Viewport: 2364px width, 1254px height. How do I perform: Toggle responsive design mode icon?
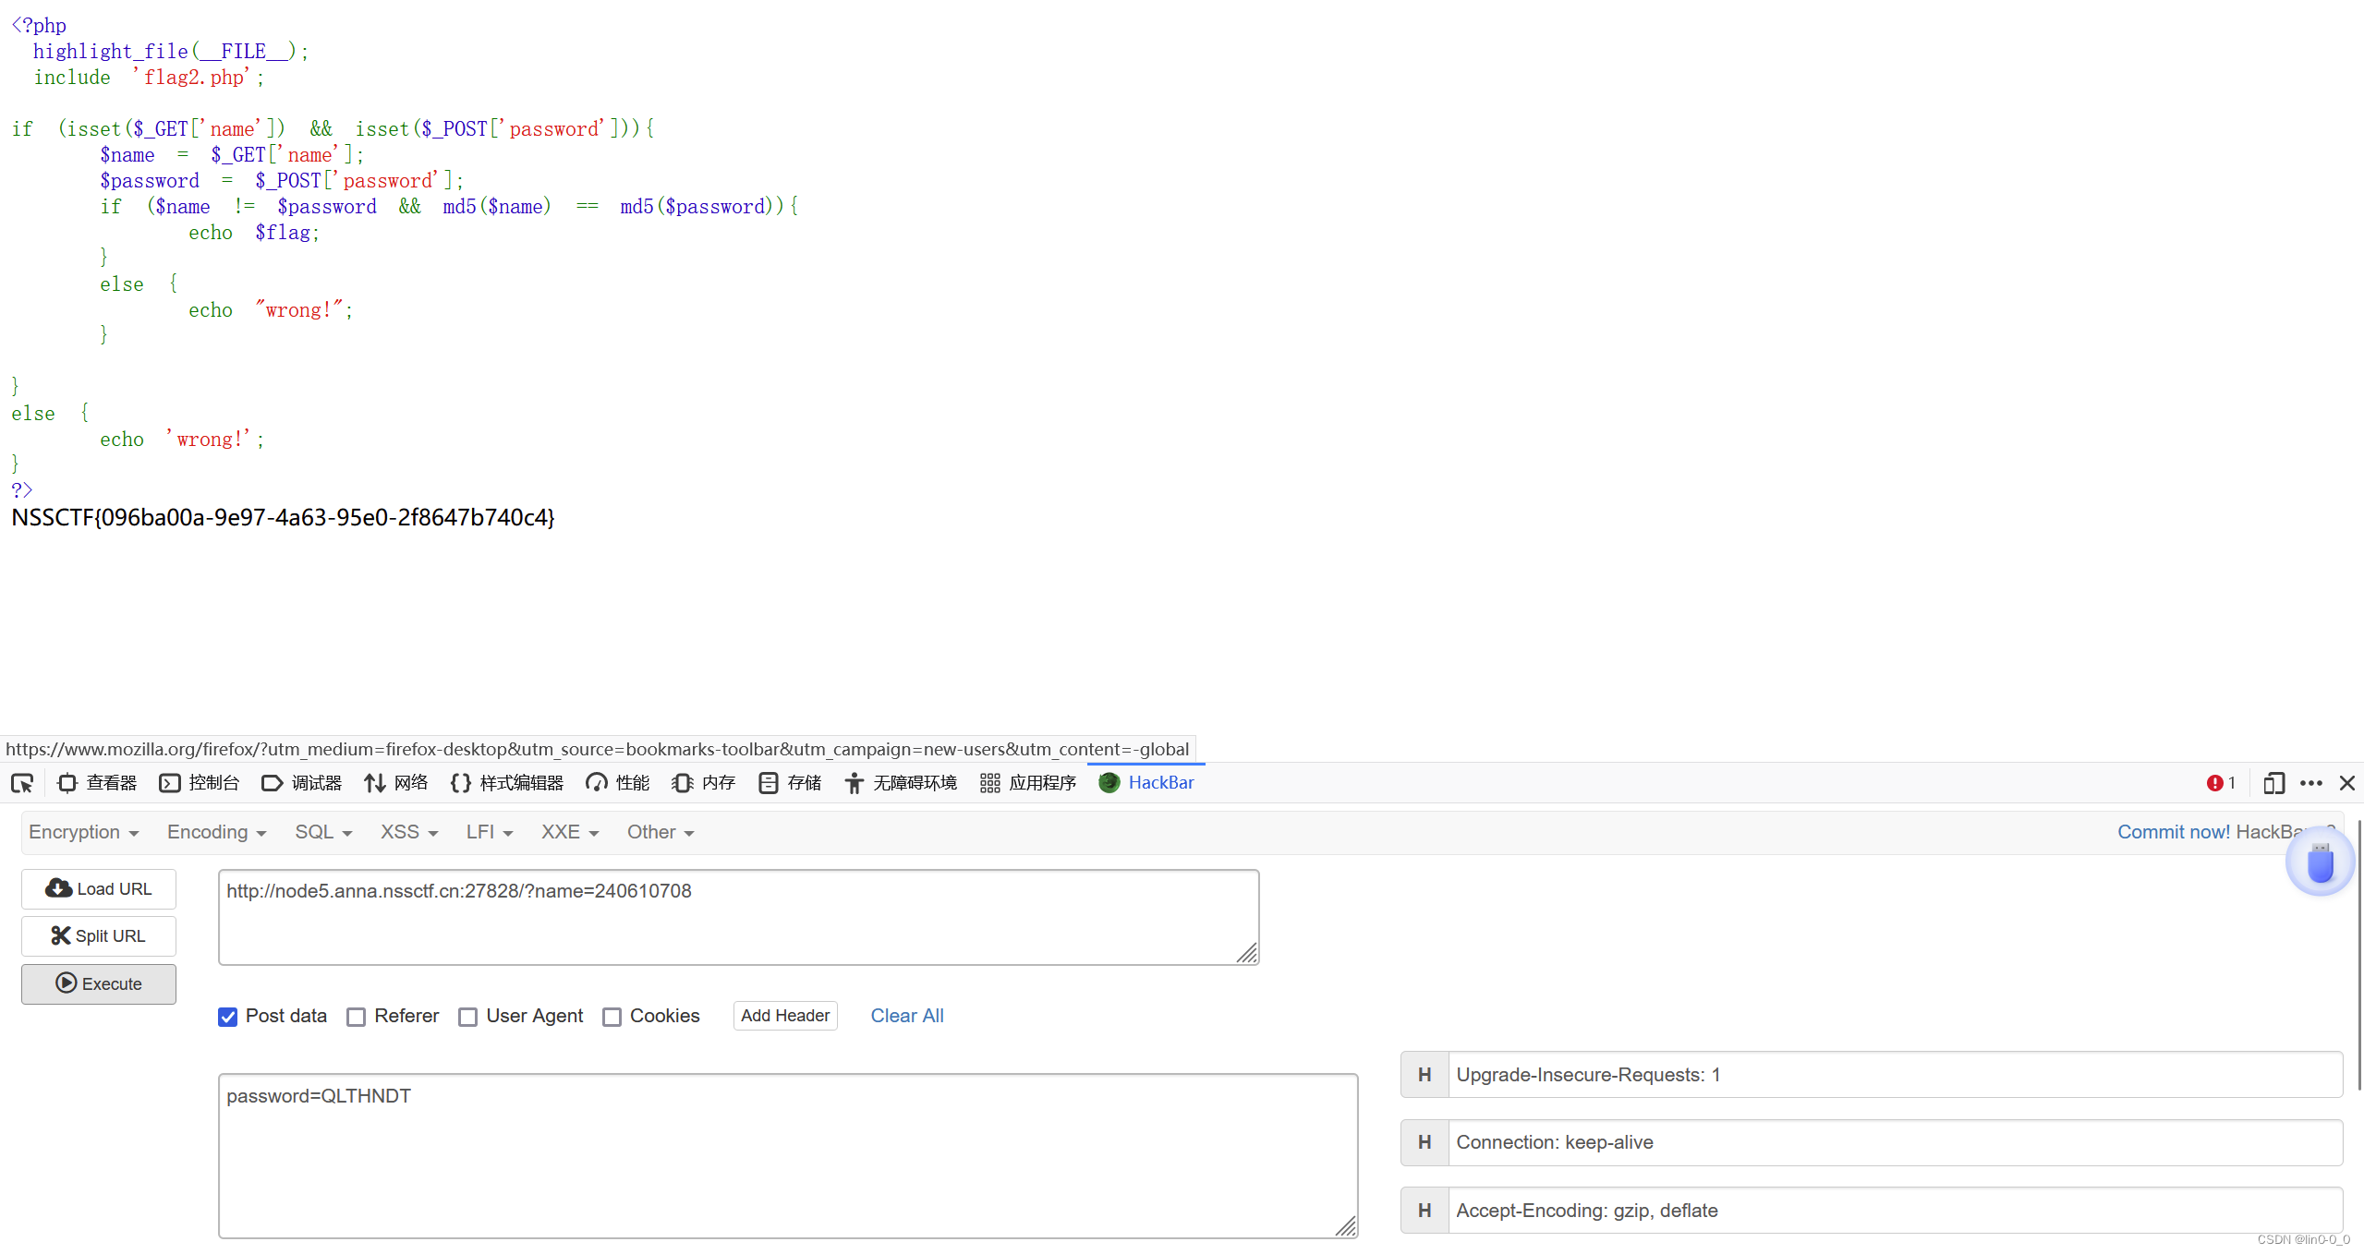pos(2273,783)
